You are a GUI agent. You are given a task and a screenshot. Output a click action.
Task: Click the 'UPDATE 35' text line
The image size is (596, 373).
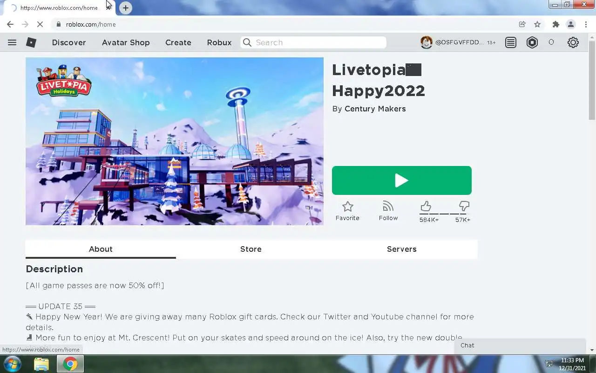tap(61, 306)
